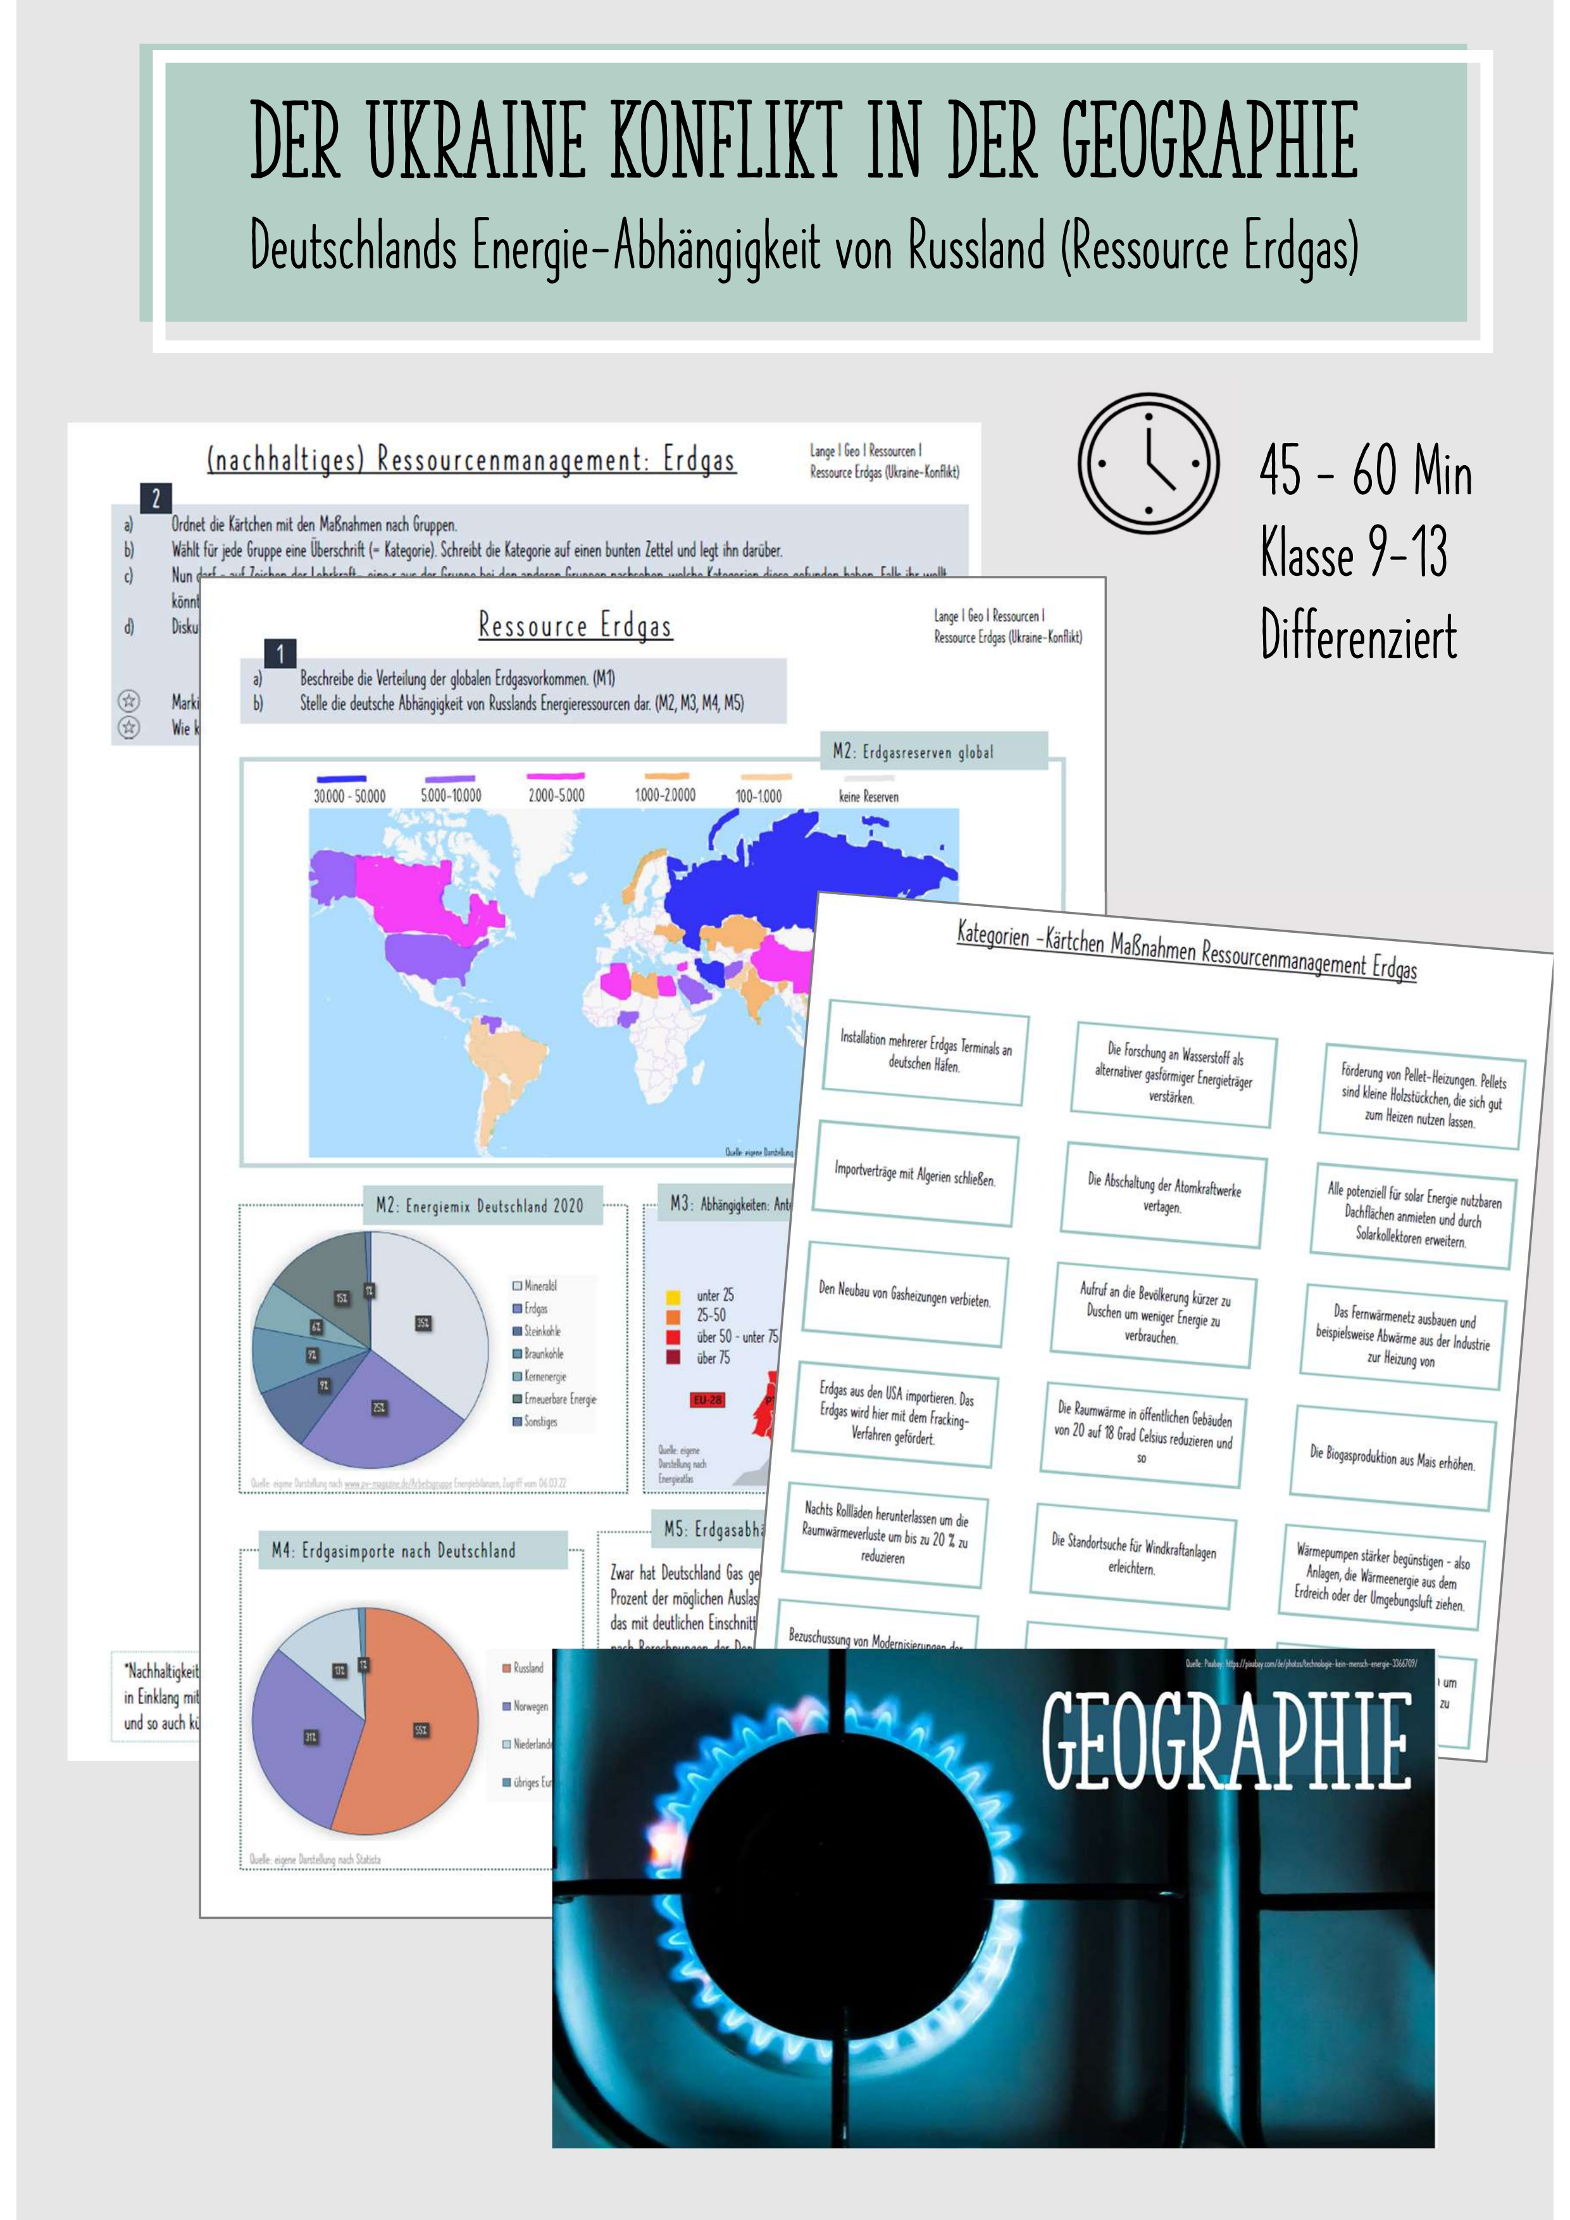Click the purple 5.000-10.000 legend swatch

451,778
